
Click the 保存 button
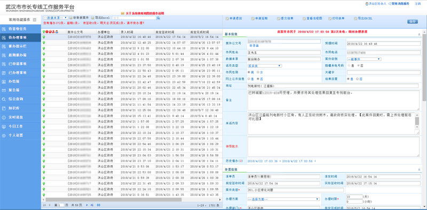[x=413, y=22]
